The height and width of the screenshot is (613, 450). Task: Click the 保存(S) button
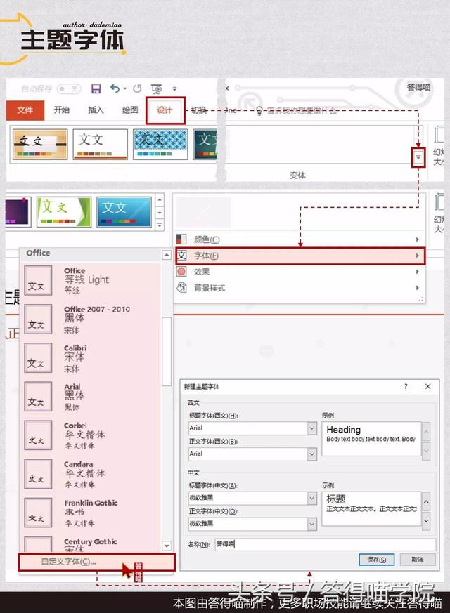376,560
